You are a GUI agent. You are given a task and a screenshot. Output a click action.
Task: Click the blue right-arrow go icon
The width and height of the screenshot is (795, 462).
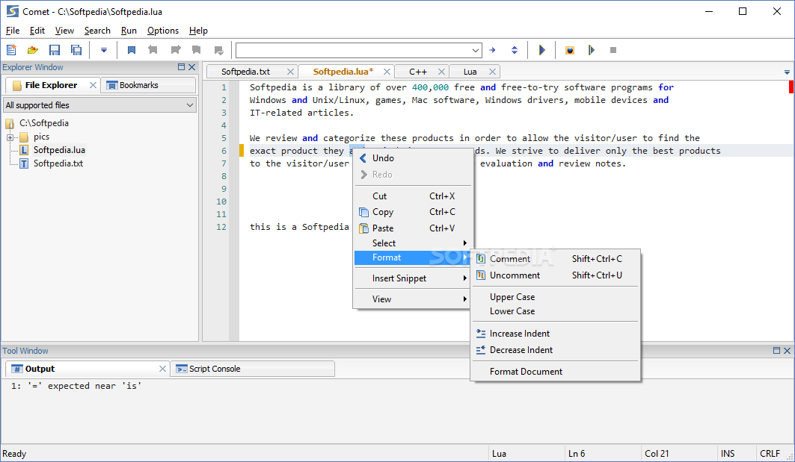pyautogui.click(x=492, y=50)
